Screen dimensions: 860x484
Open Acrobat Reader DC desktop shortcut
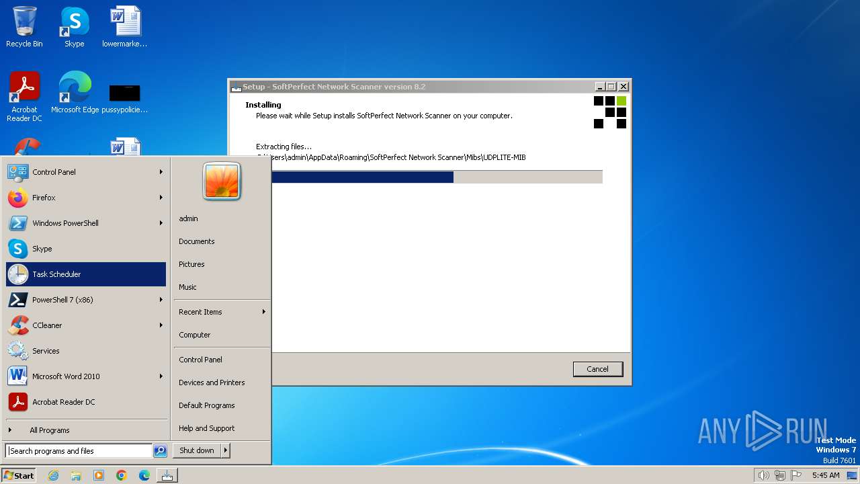[24, 96]
